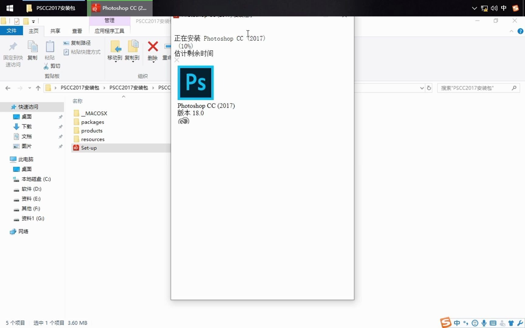Go up one folder level arrow
Image resolution: width=525 pixels, height=328 pixels.
point(38,88)
